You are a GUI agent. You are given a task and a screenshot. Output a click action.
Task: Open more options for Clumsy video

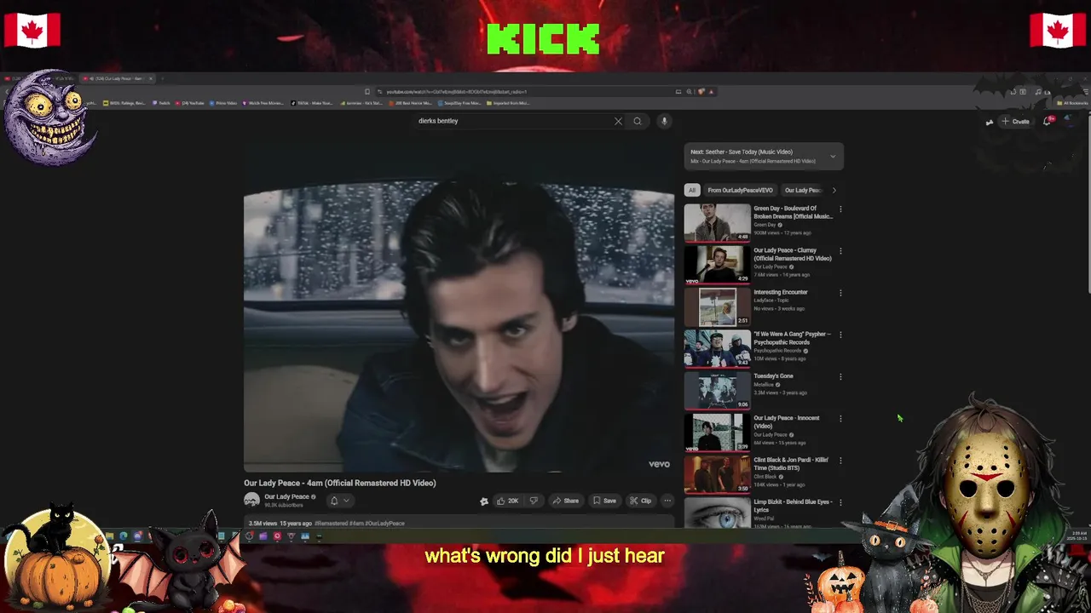coord(840,251)
